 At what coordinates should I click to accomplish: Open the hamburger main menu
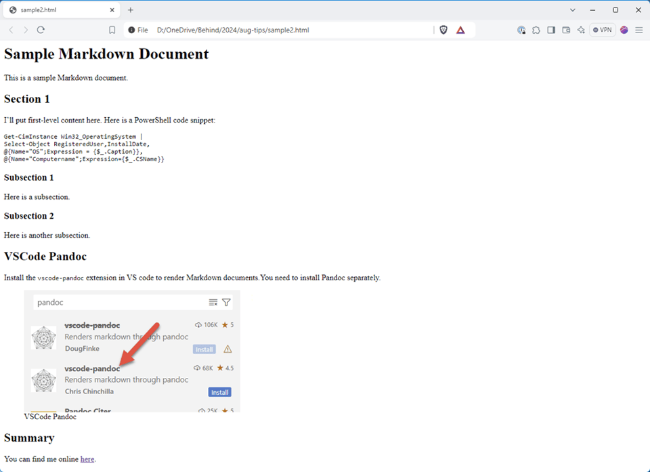tap(638, 30)
